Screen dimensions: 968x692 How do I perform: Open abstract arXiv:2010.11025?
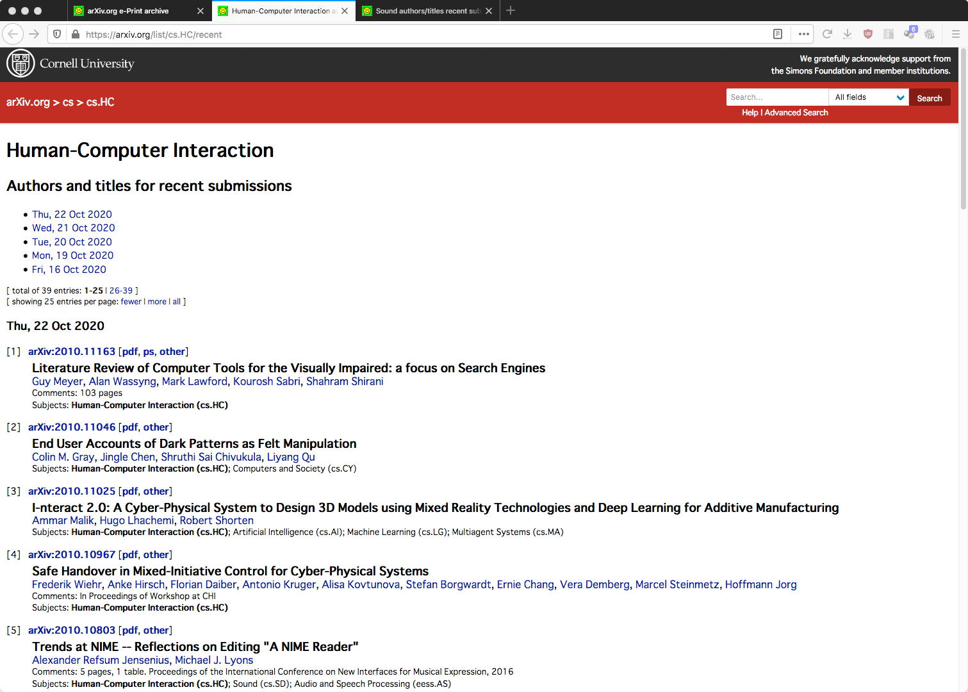point(72,491)
